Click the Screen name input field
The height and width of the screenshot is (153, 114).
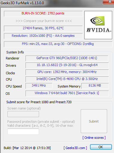[23, 114]
